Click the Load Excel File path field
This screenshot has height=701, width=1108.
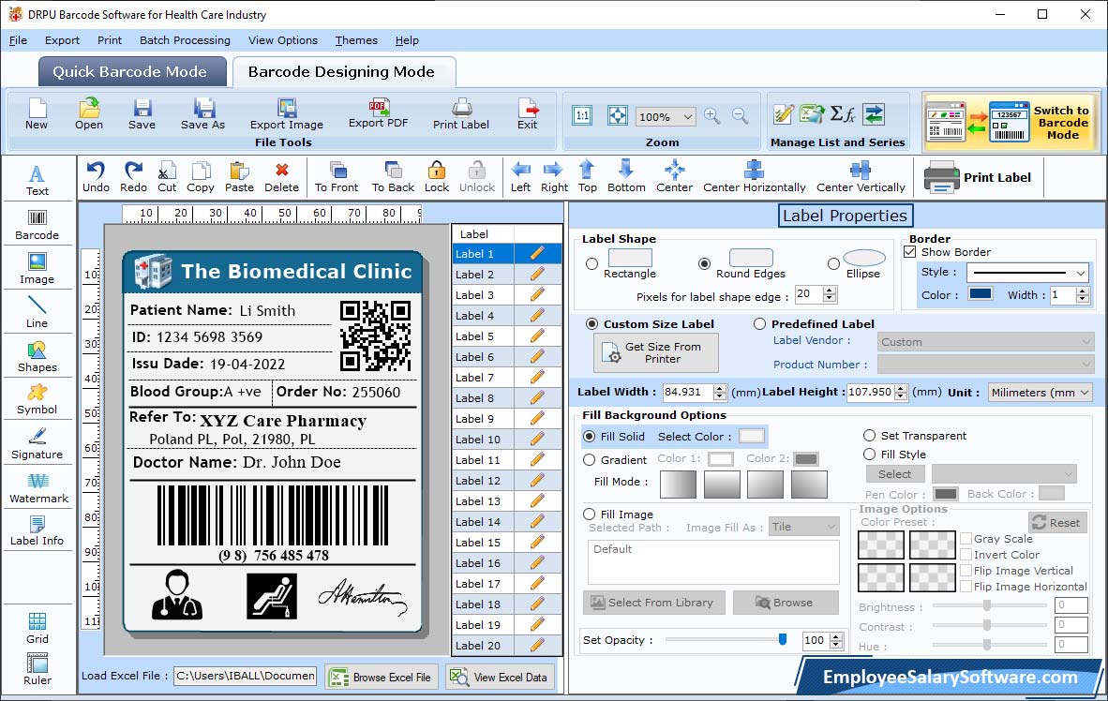click(x=246, y=676)
